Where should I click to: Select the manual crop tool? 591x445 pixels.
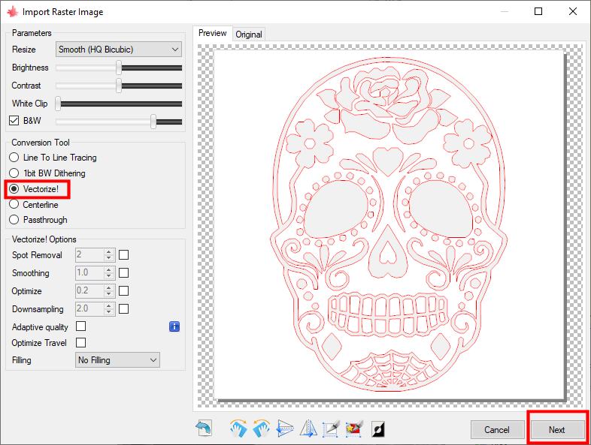point(331,429)
